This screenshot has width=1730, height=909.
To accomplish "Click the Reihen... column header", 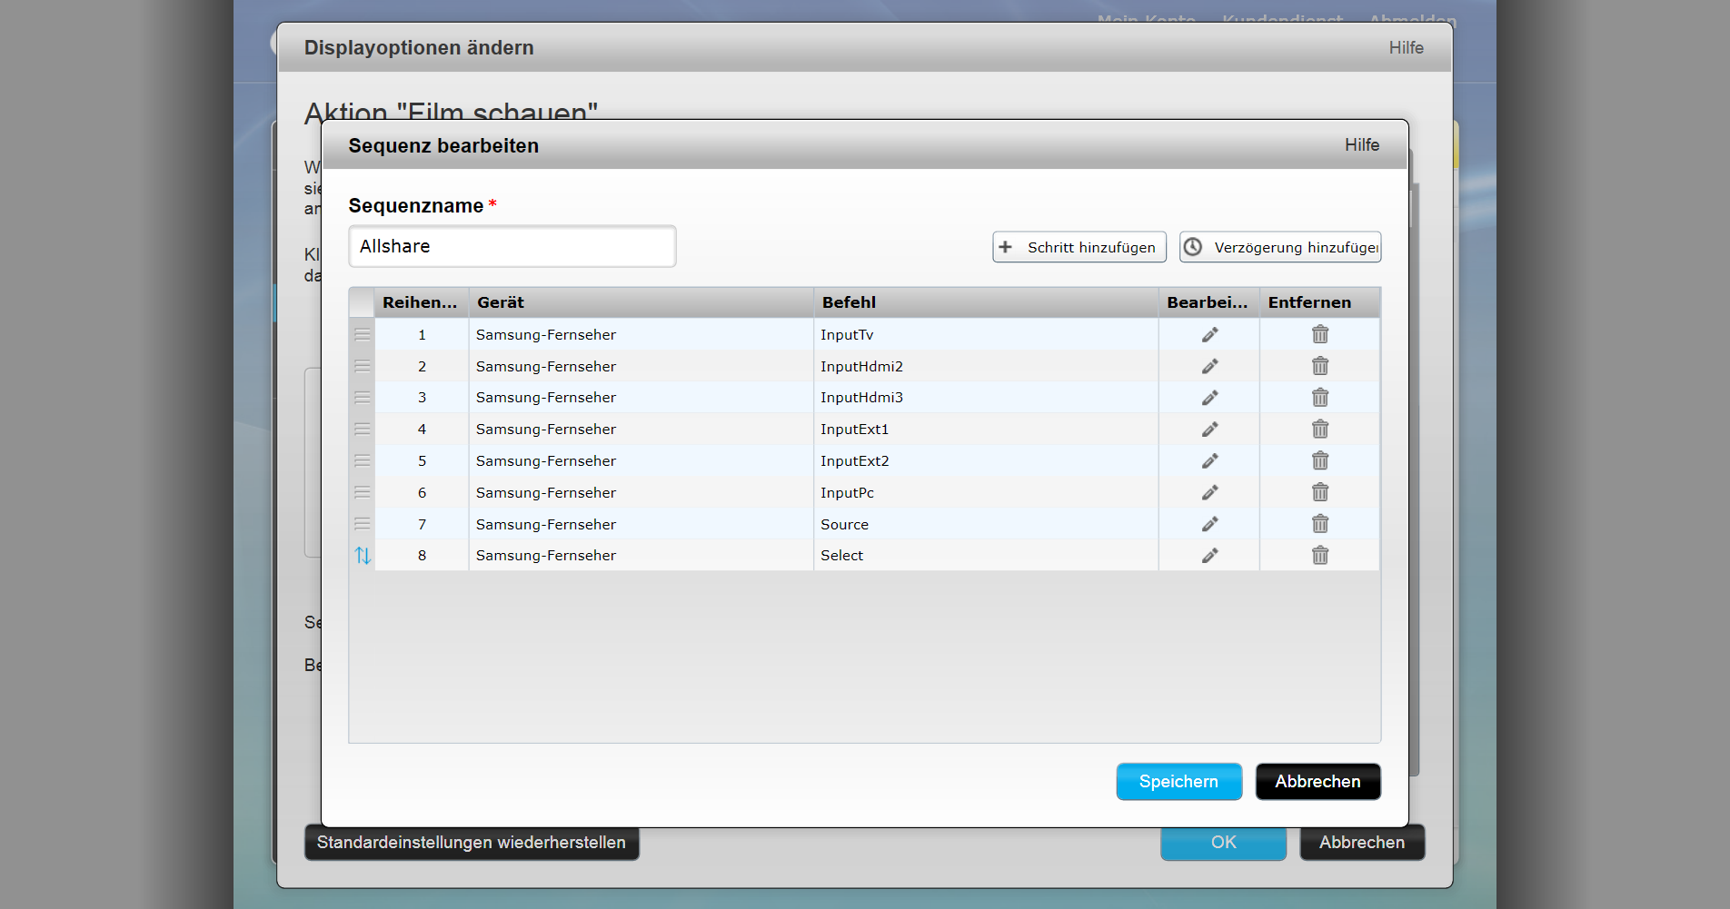I will pos(421,302).
